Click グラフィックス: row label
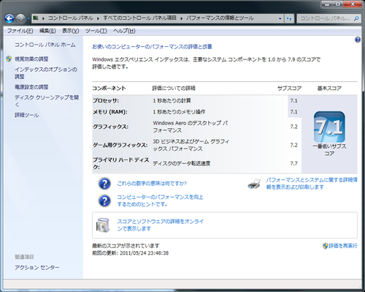The width and height of the screenshot is (365, 292). pos(111,127)
